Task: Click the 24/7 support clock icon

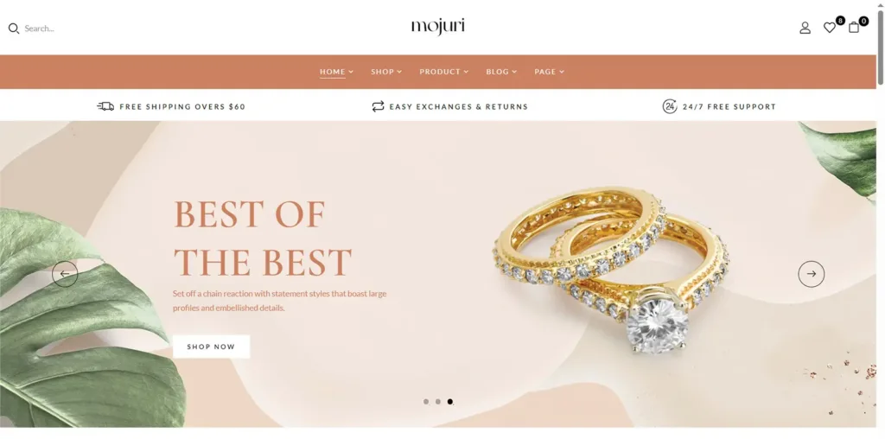Action: (670, 106)
